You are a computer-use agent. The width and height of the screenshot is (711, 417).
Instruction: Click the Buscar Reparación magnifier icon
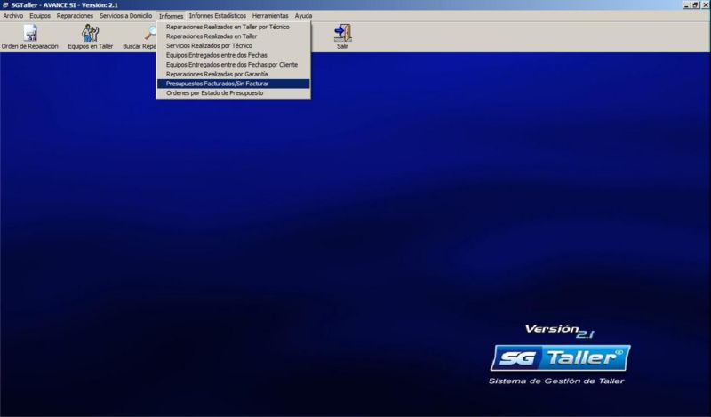point(150,33)
